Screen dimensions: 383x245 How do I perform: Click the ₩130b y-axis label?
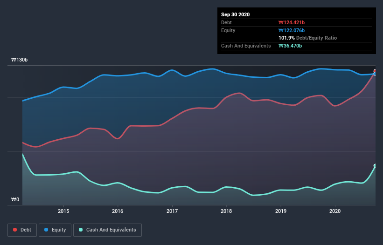19,60
